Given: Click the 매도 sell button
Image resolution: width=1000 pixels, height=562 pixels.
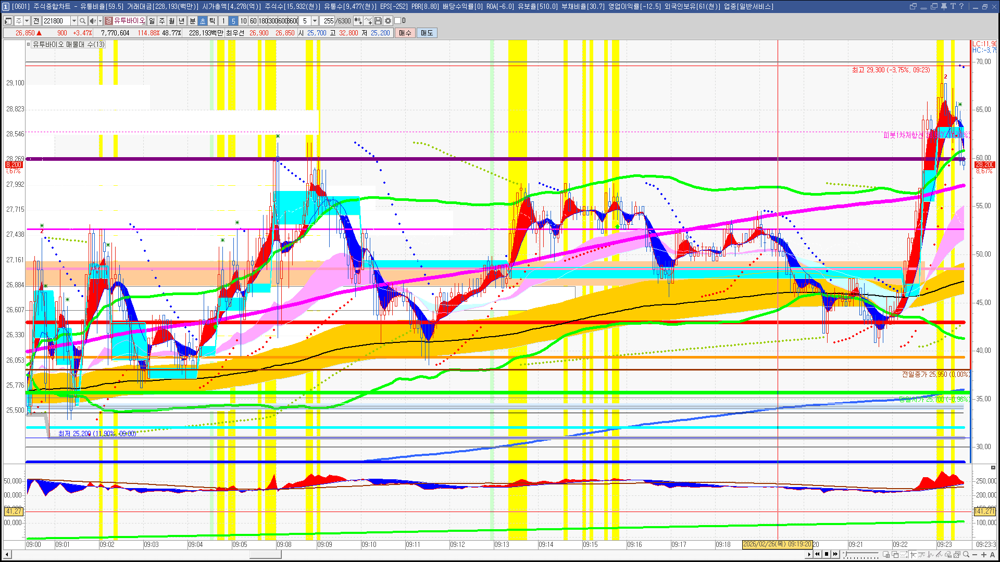Looking at the screenshot, I should point(427,33).
